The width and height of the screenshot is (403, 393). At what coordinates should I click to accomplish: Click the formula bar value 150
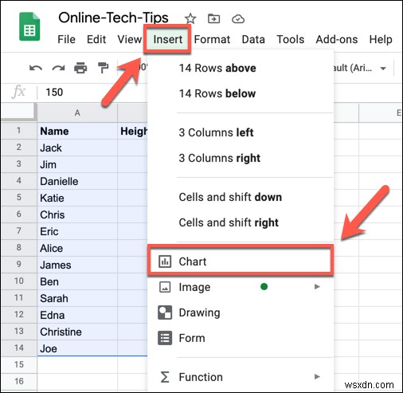[54, 92]
